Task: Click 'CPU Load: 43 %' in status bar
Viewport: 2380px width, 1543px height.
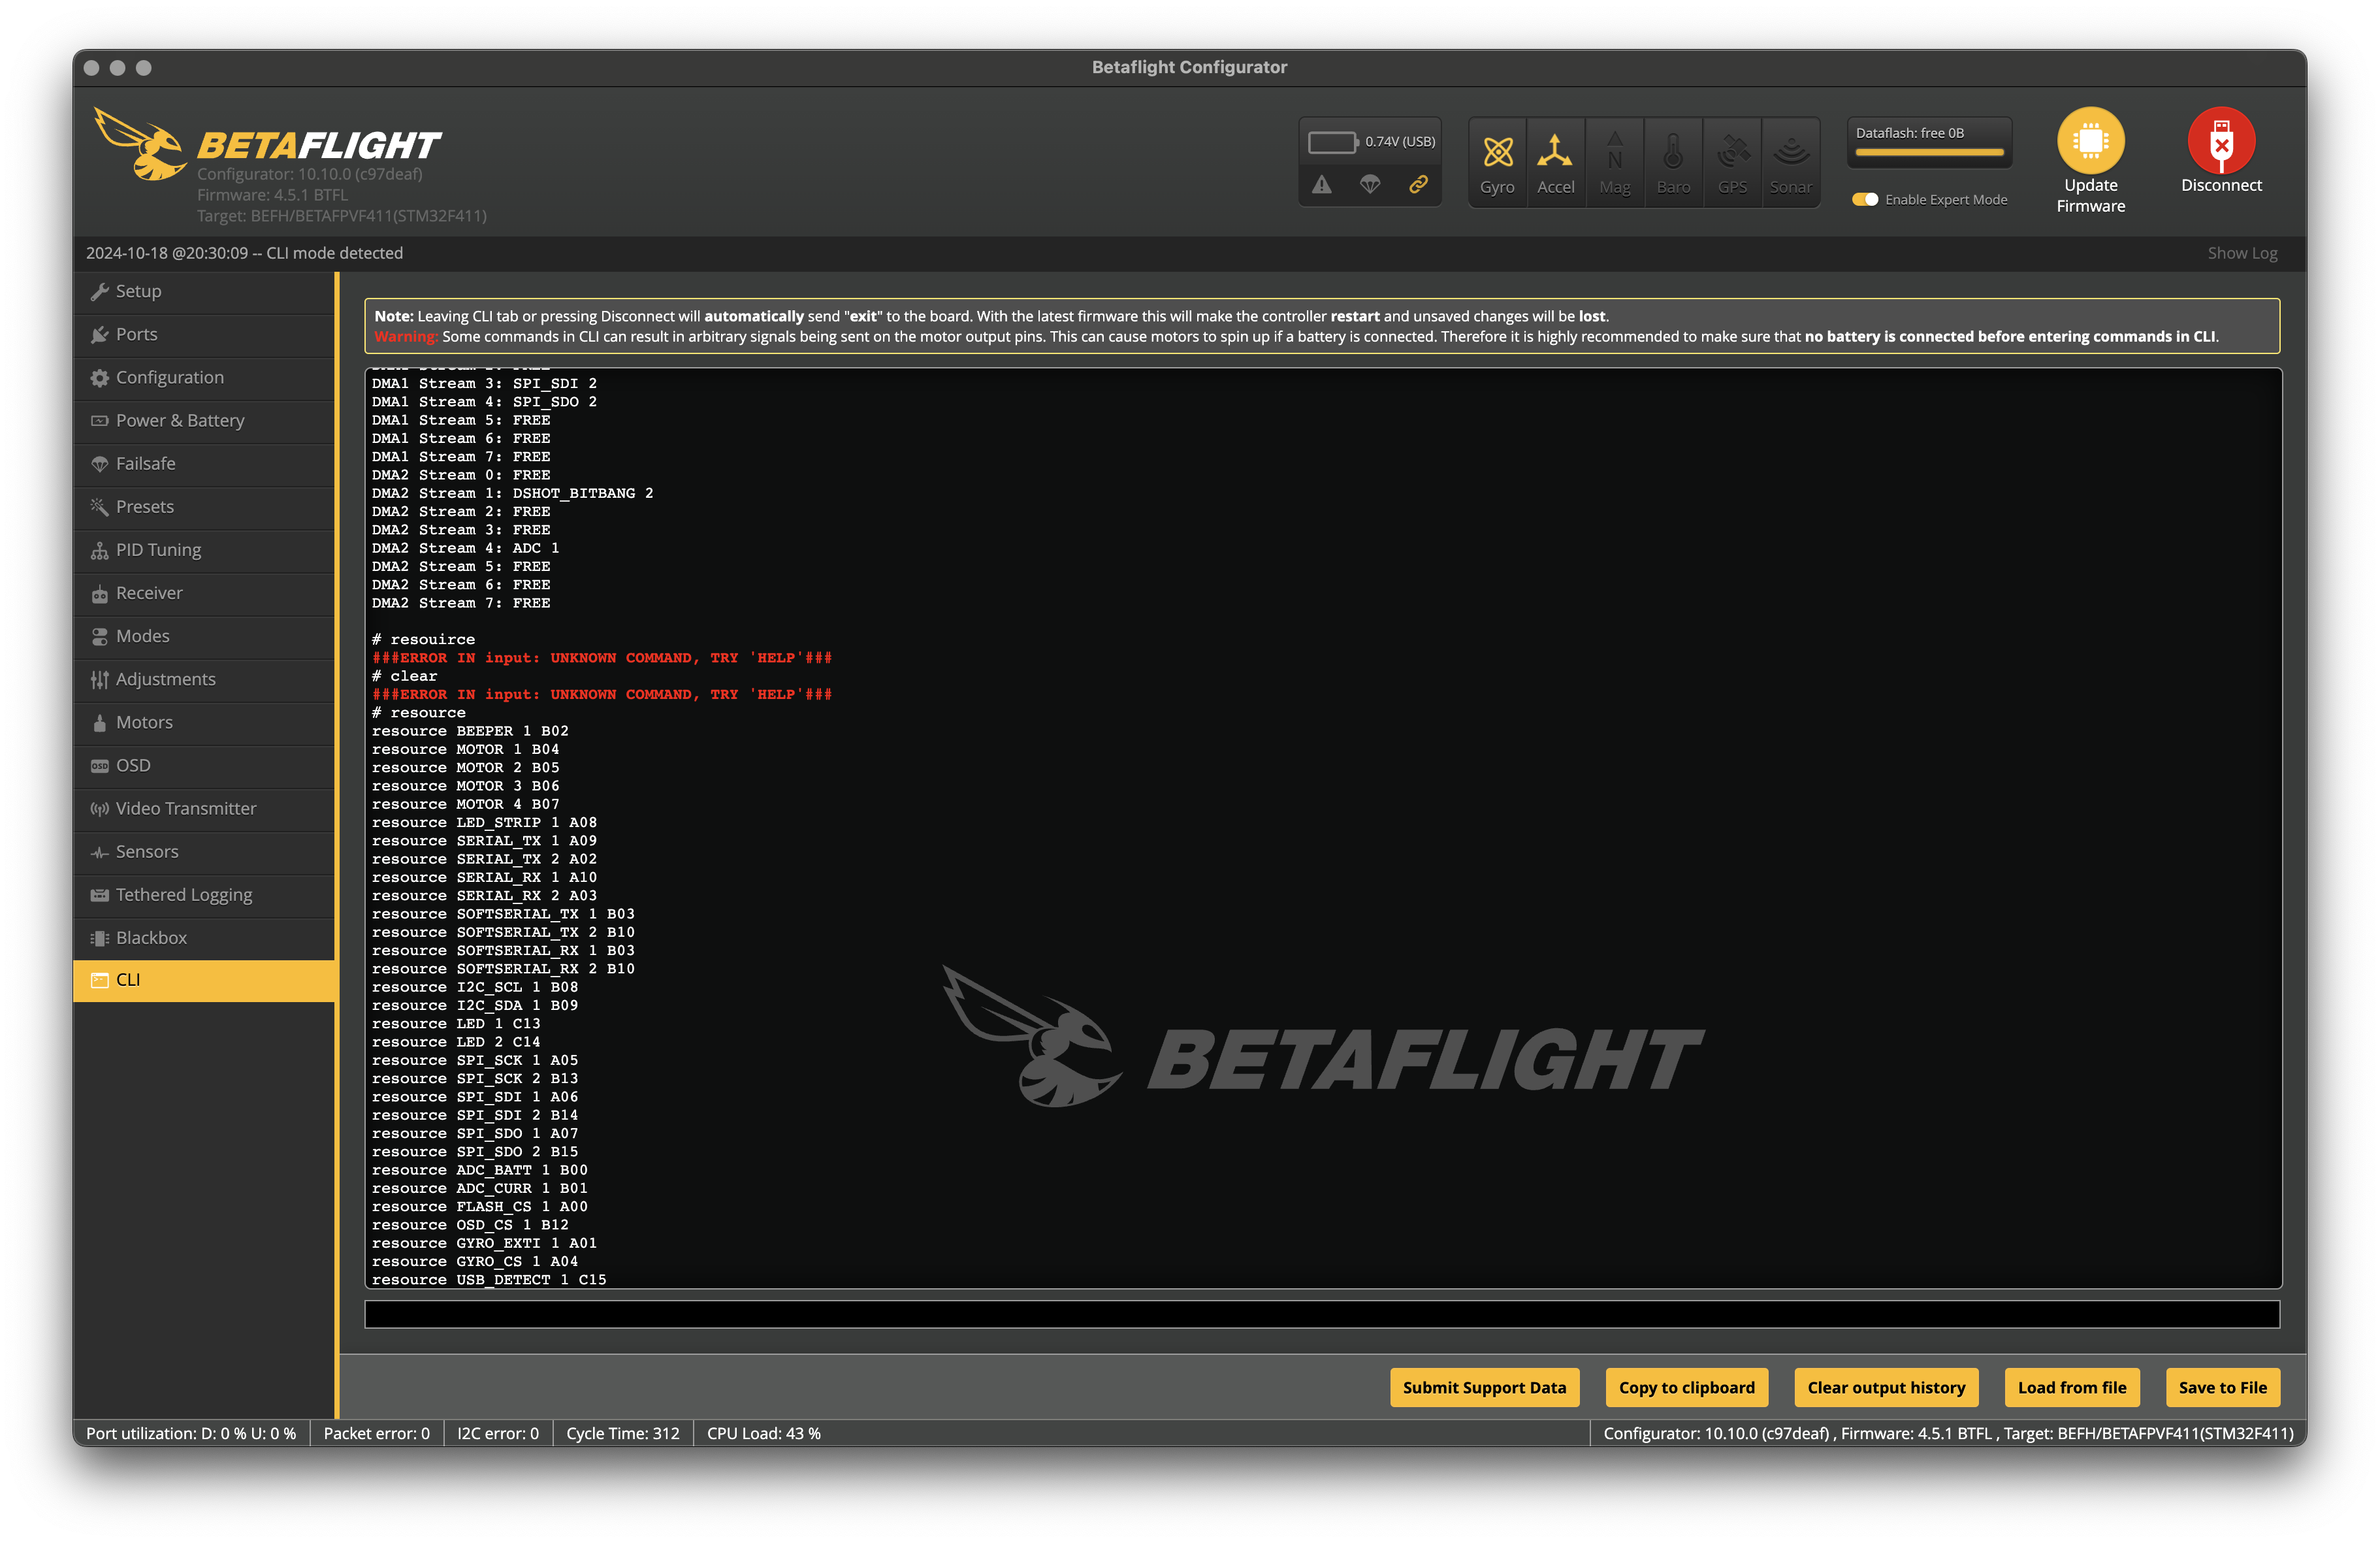Action: 764,1433
